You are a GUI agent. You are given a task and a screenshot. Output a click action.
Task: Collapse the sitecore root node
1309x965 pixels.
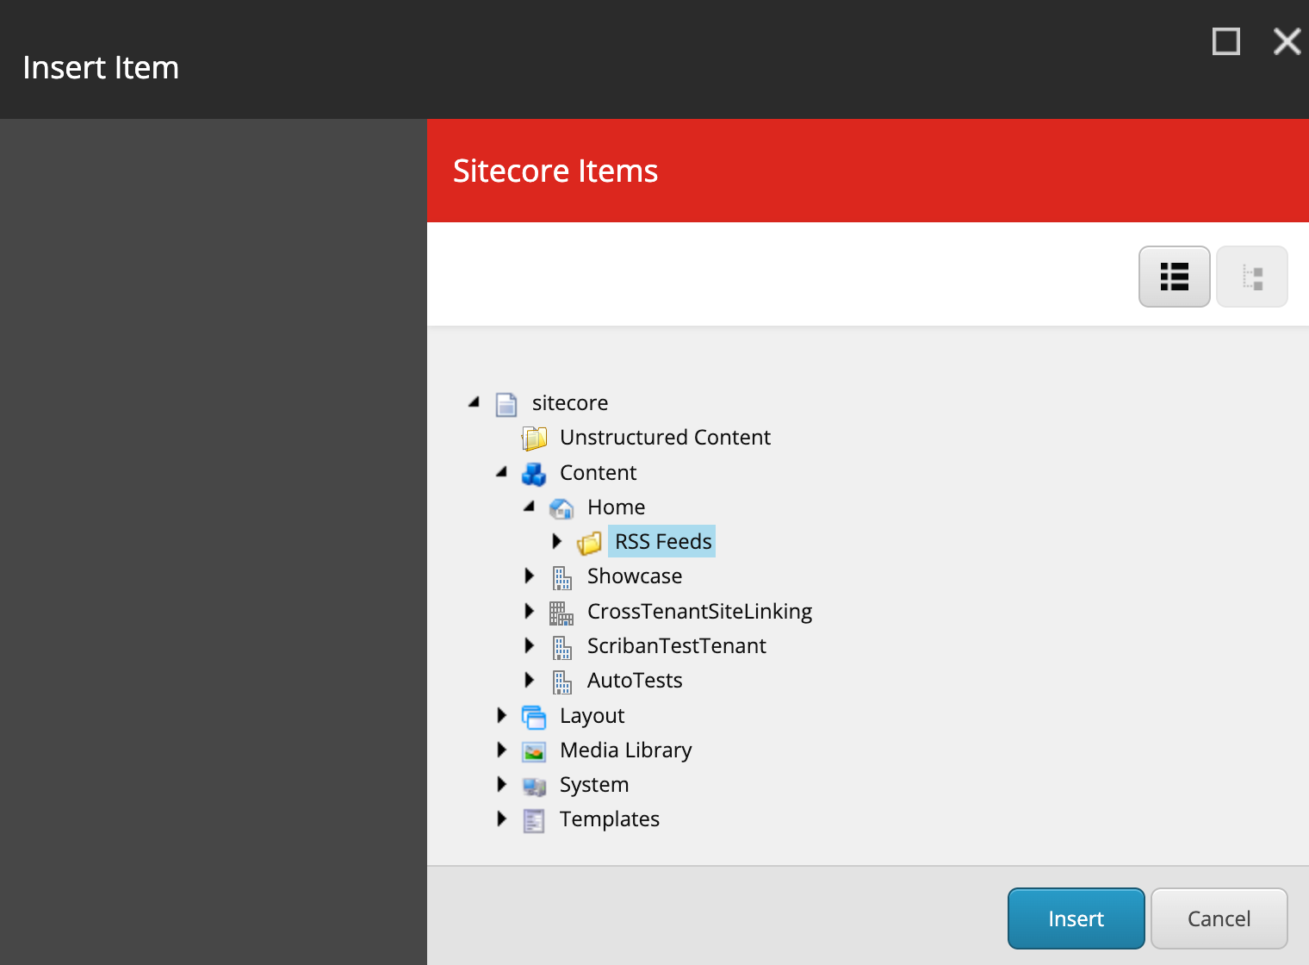474,402
